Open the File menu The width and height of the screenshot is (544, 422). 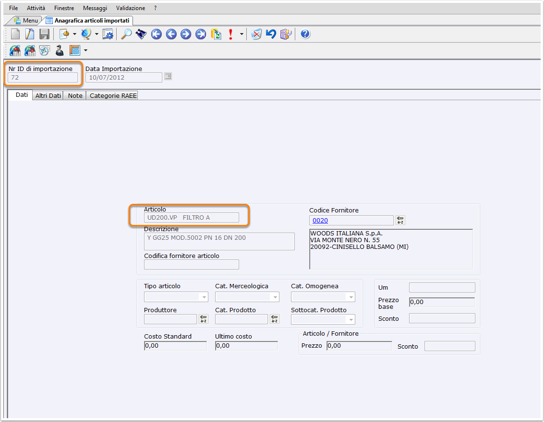pos(13,8)
